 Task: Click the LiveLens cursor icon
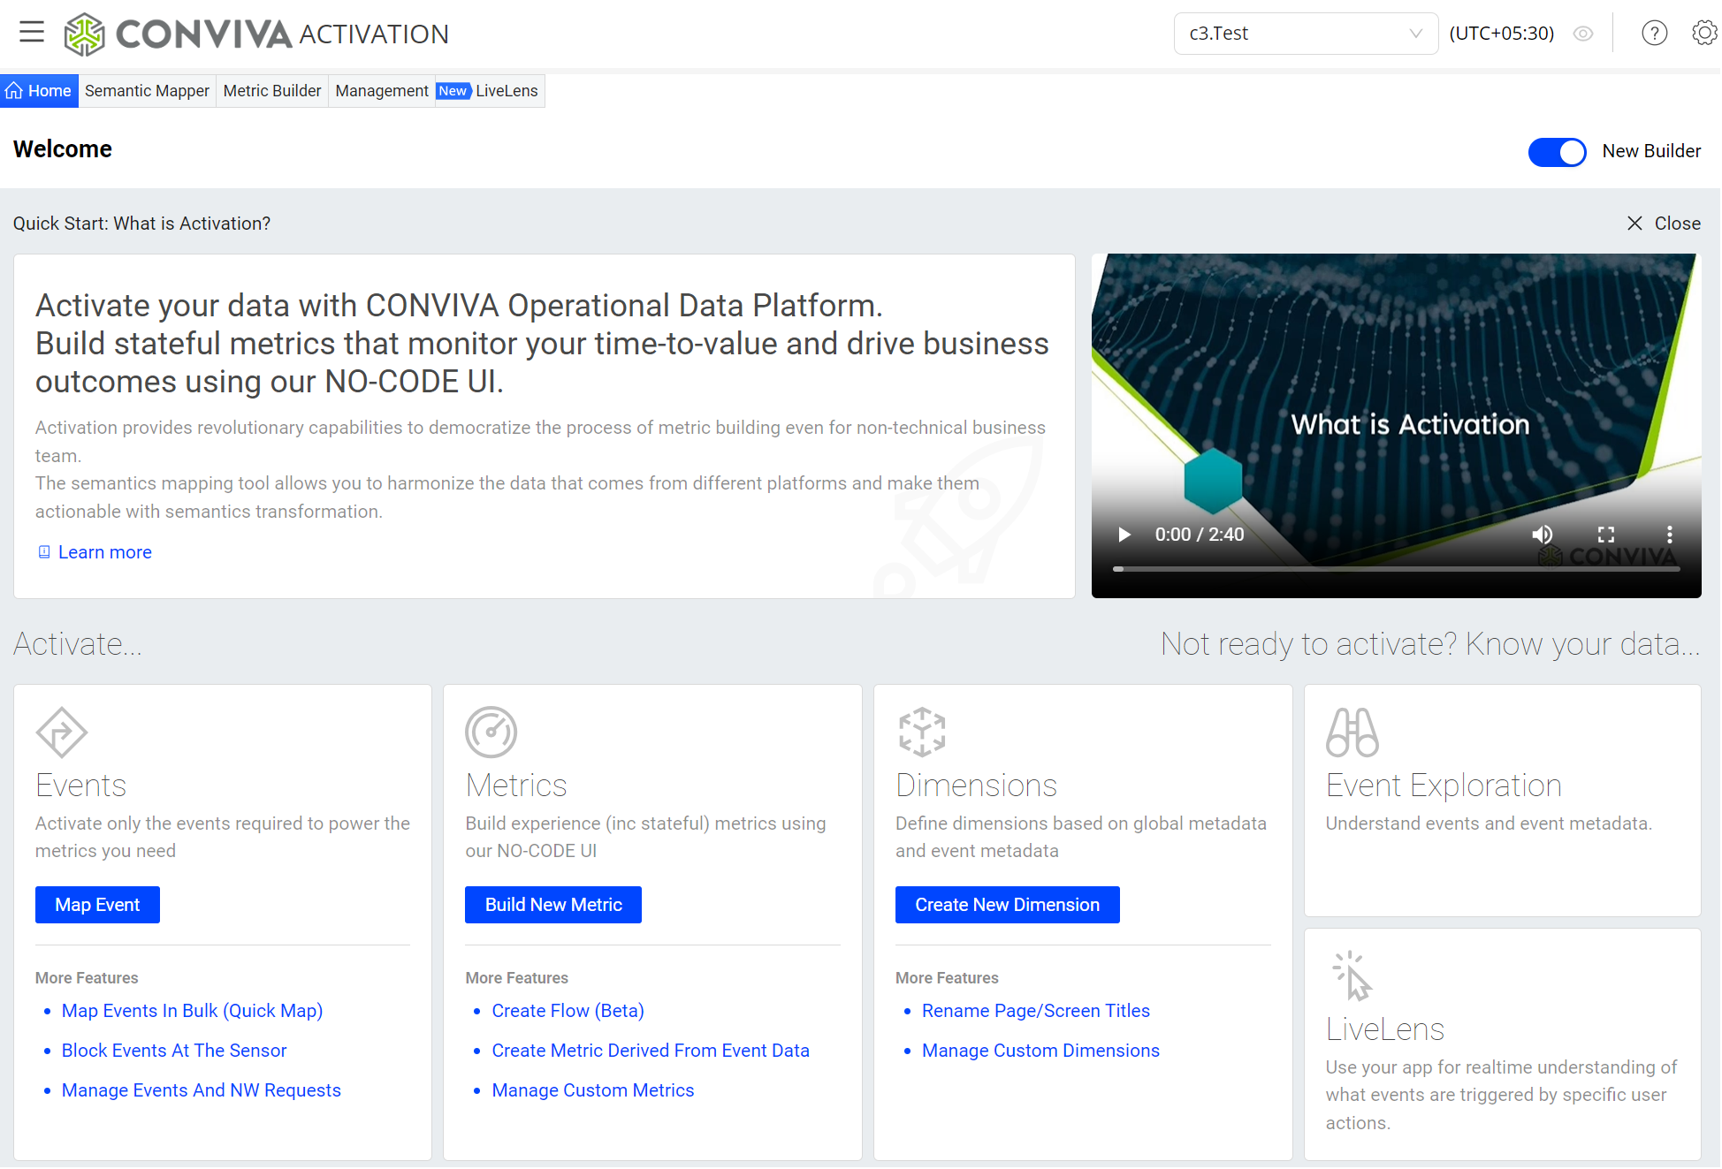(1352, 975)
